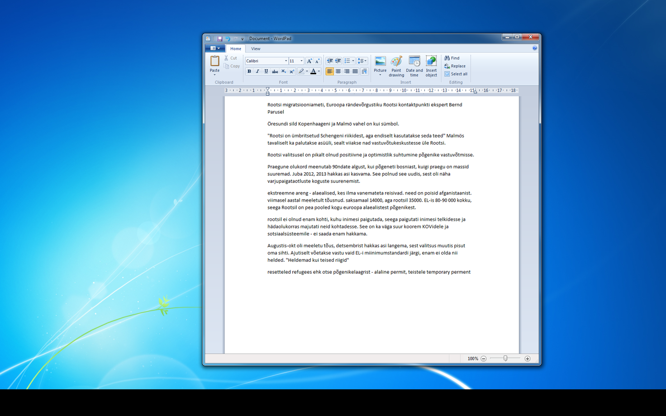
Task: Switch to the View tab
Action: click(256, 49)
